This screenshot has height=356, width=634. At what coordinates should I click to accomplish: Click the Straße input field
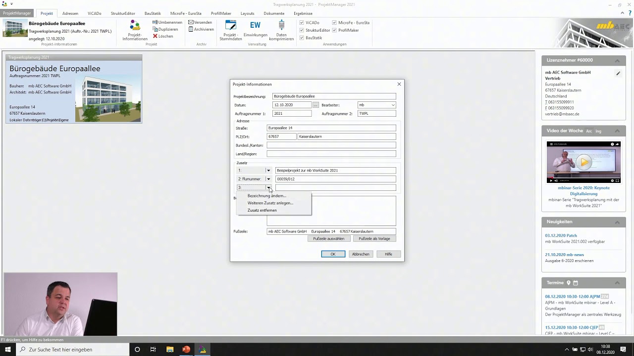pos(331,128)
